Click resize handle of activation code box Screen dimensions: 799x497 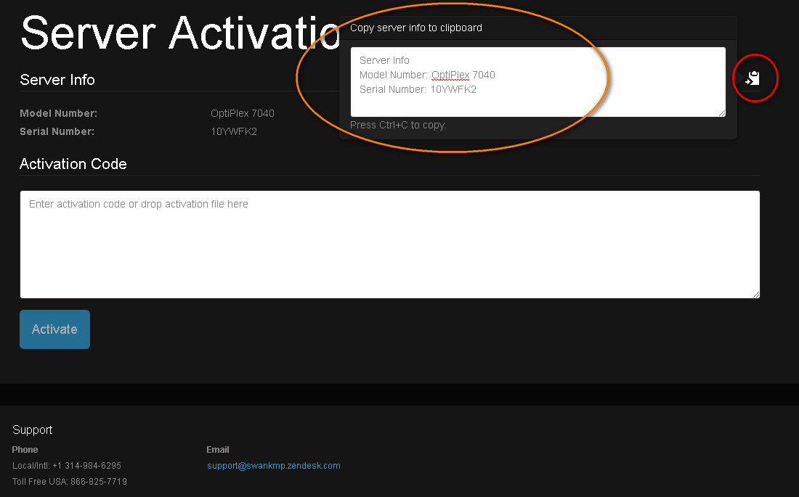(x=755, y=293)
